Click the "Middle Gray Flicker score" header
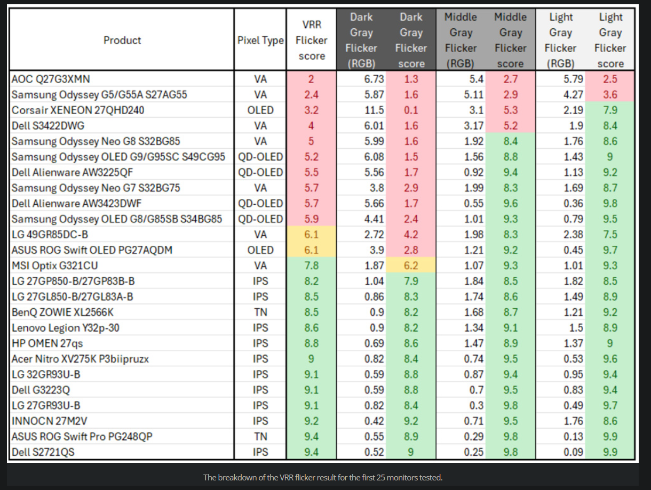The image size is (651, 490). tap(511, 40)
